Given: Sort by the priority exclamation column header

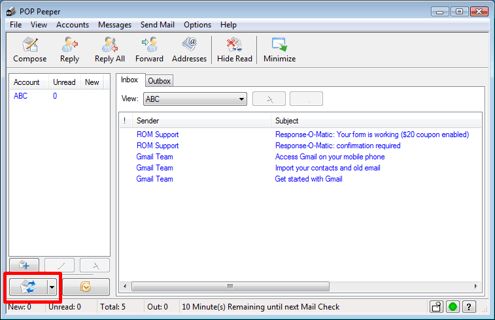Looking at the screenshot, I should tap(126, 121).
